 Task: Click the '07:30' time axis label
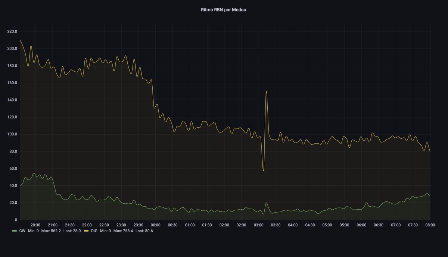pos(413,225)
